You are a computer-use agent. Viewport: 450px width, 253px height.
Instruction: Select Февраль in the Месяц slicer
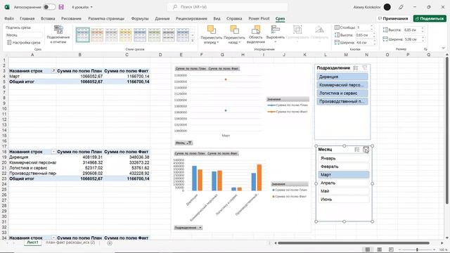pos(344,167)
